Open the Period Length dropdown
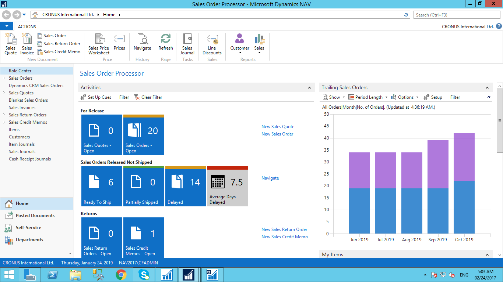The width and height of the screenshot is (503, 282). tap(368, 97)
